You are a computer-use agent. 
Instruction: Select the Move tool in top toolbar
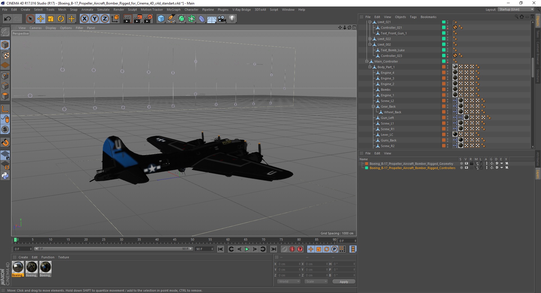pyautogui.click(x=41, y=19)
